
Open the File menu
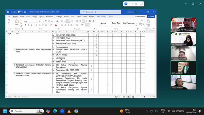click(9, 17)
